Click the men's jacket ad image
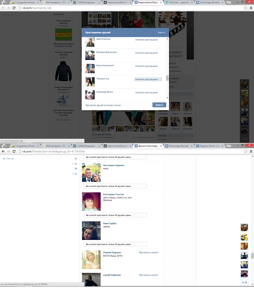 tap(64, 71)
